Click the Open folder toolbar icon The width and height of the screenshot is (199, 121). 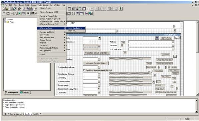pyautogui.click(x=7, y=9)
